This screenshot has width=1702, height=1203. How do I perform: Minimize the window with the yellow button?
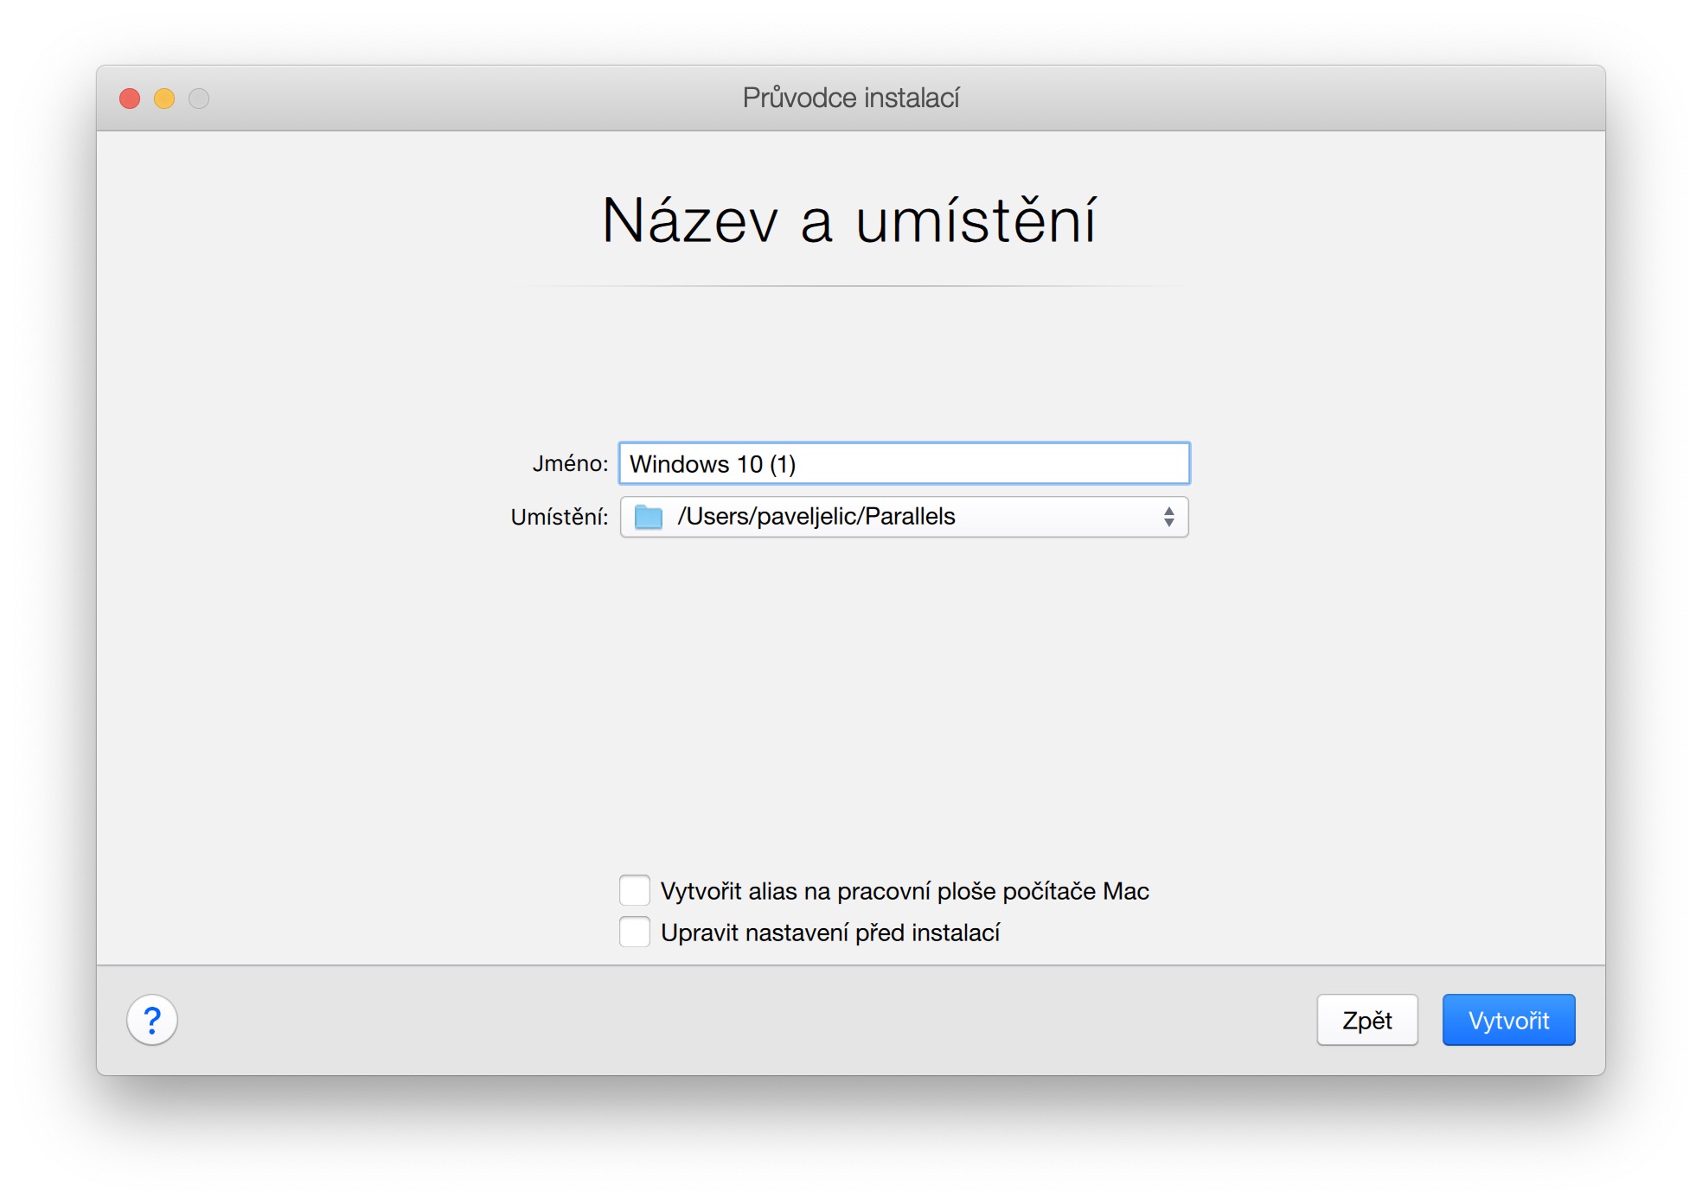coord(164,99)
